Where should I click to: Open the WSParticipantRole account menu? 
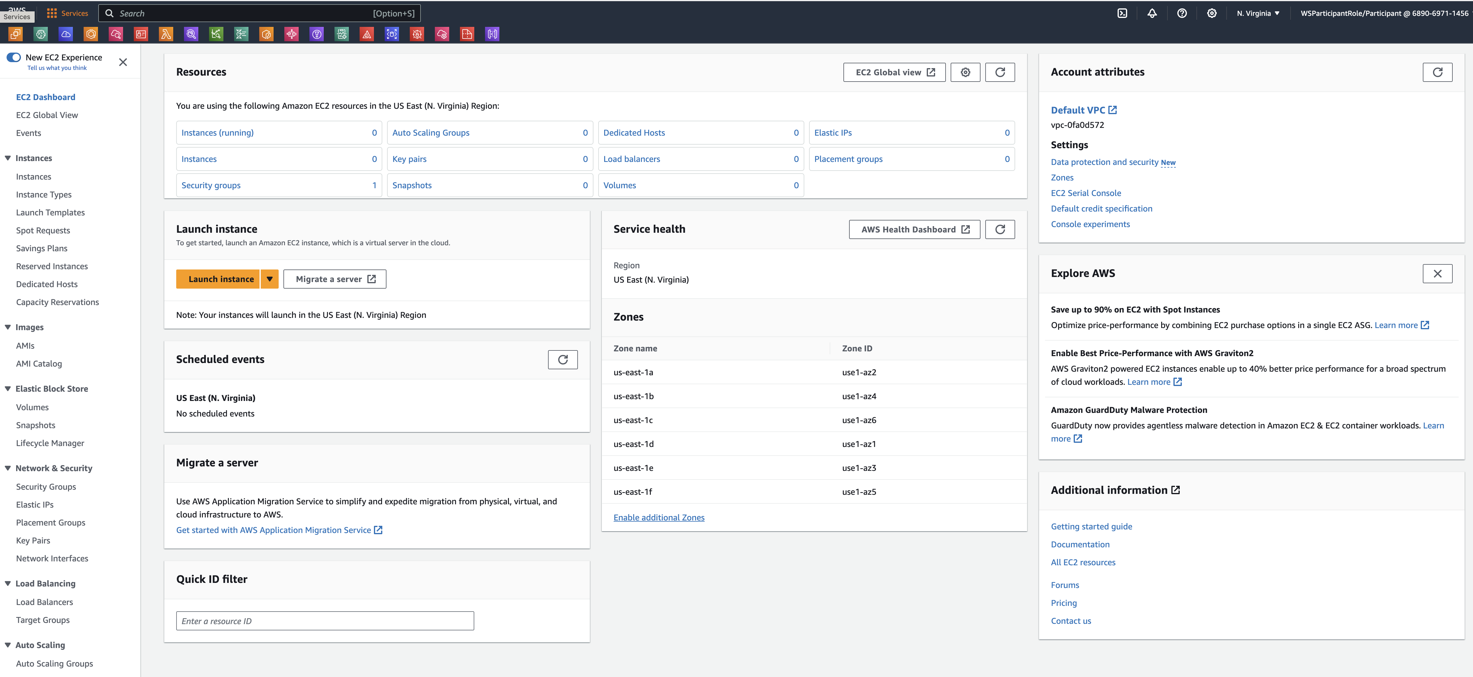click(1384, 13)
